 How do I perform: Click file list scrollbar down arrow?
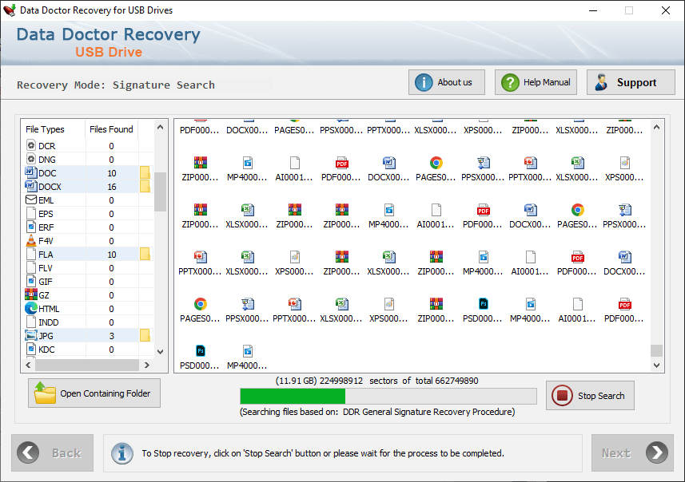(656, 365)
